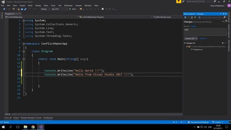Collapse the repository folder node in Changes
This screenshot has width=231, height=130.
pos(187,47)
